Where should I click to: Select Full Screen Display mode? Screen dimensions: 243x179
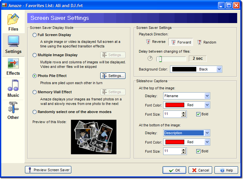pyautogui.click(x=34, y=35)
